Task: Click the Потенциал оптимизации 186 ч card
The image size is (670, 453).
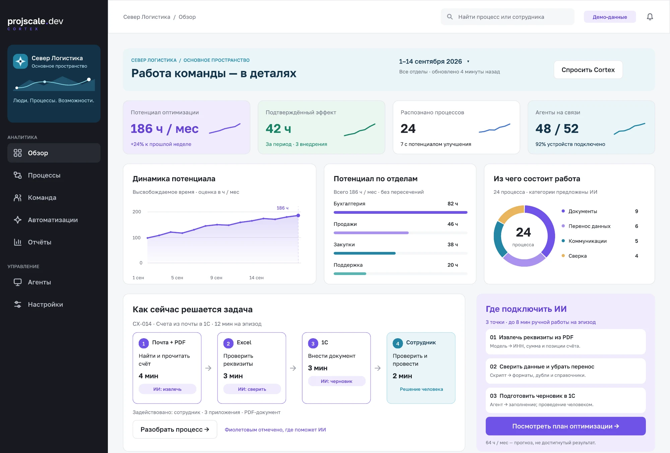Action: coord(187,127)
